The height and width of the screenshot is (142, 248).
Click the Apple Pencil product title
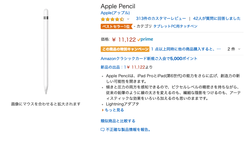(x=118, y=6)
